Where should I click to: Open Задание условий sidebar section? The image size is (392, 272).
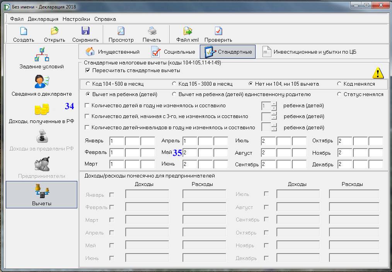click(x=42, y=58)
